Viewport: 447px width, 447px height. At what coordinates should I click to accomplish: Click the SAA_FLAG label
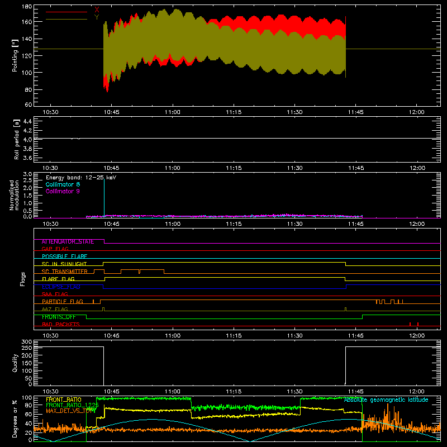pyautogui.click(x=55, y=294)
